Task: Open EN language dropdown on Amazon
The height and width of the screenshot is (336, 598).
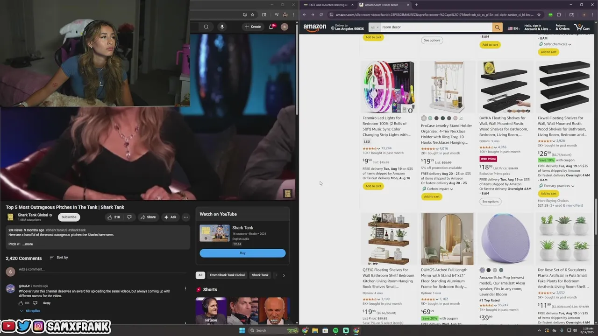Action: coord(513,28)
